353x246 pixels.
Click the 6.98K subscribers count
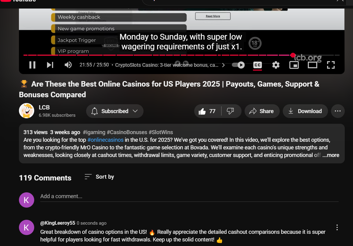click(57, 115)
